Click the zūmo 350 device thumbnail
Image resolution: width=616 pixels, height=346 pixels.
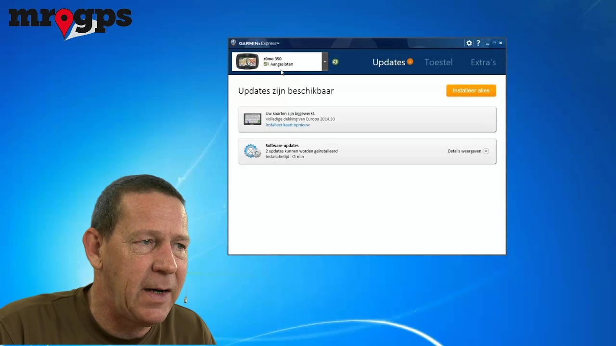247,62
